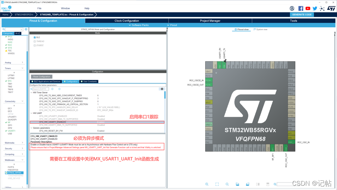The image size is (337, 190).
Task: Open the Pinout dropdown menu
Action: (172, 25)
